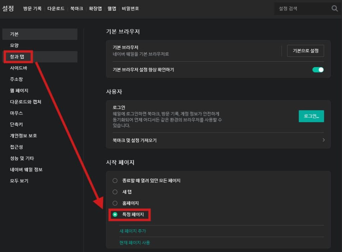This screenshot has height=252, width=342.
Task: Click the 현재 페이지 사용 link
Action: click(135, 243)
